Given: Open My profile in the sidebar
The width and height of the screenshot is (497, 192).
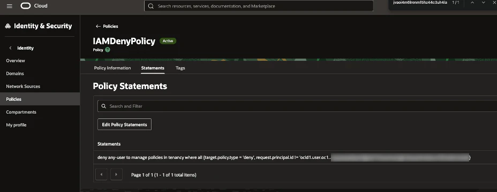Looking at the screenshot, I should coord(16,125).
